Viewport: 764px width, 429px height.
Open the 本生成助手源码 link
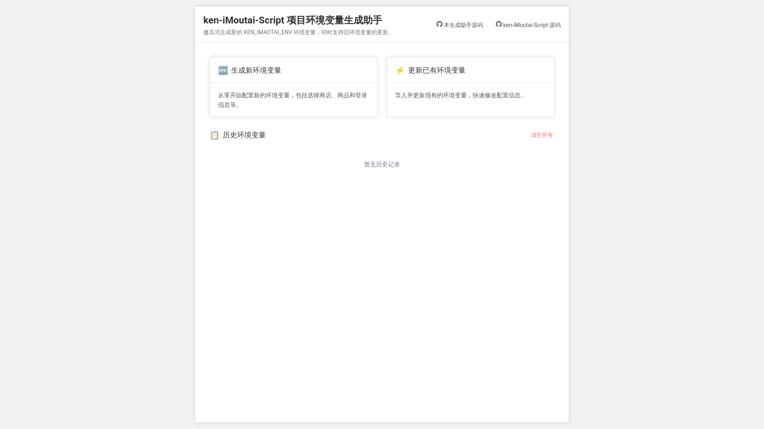(x=460, y=25)
